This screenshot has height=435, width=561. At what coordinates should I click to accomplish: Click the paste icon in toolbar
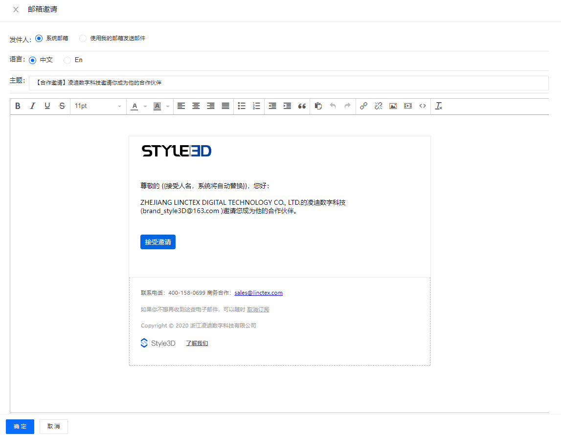[318, 106]
